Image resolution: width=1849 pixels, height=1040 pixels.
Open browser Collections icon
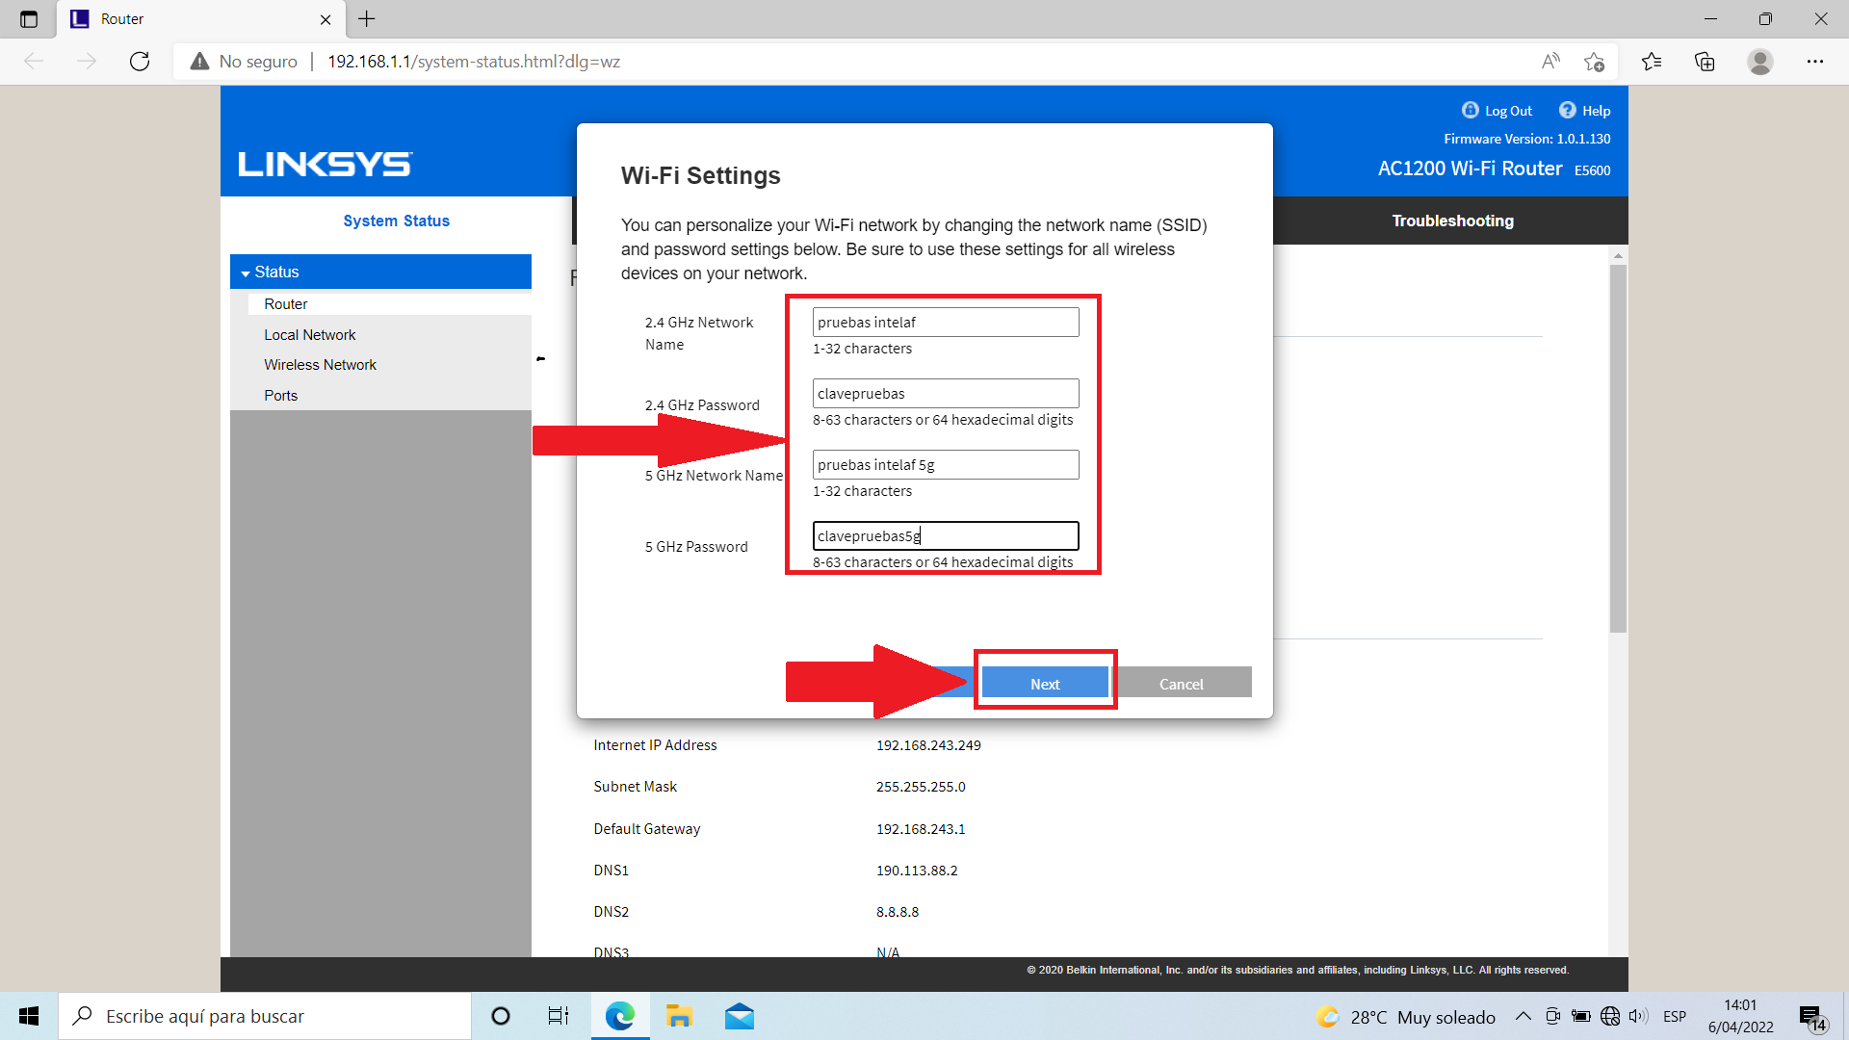click(1705, 62)
